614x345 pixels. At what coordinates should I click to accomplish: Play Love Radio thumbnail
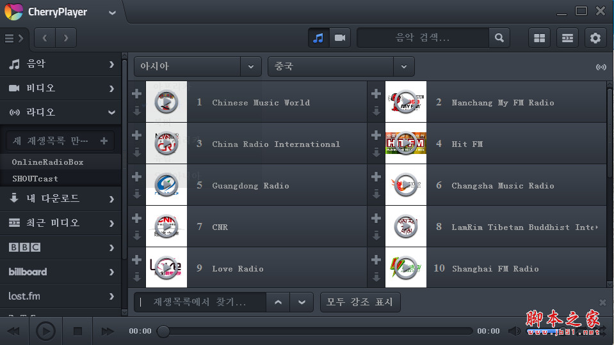tap(166, 268)
